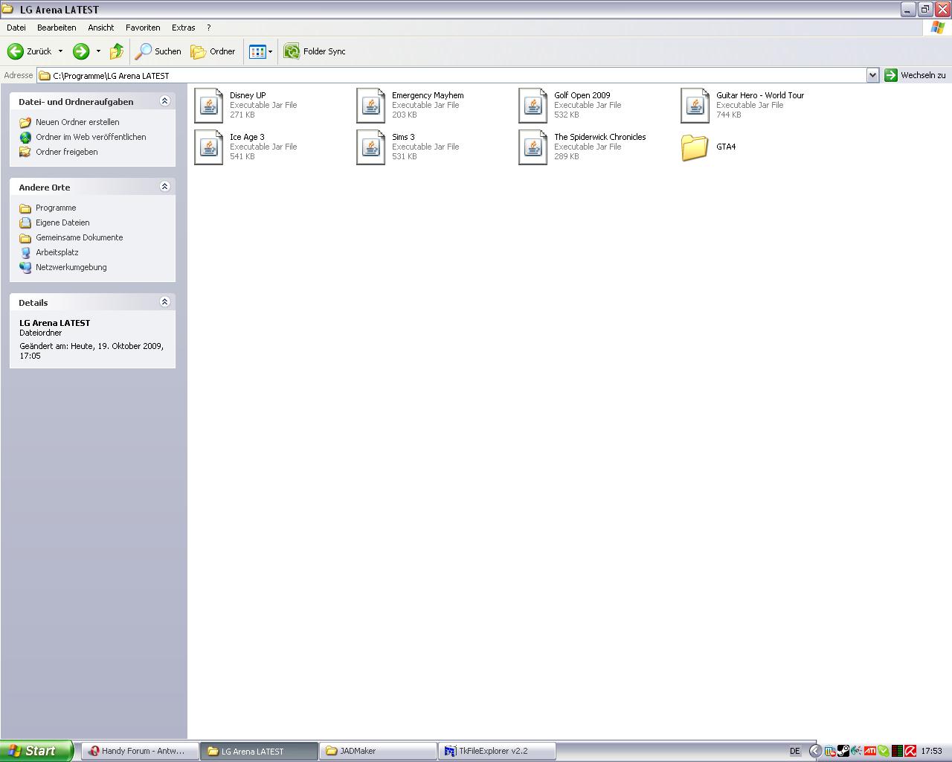Click the LG Arena LATEST taskbar button

(259, 751)
